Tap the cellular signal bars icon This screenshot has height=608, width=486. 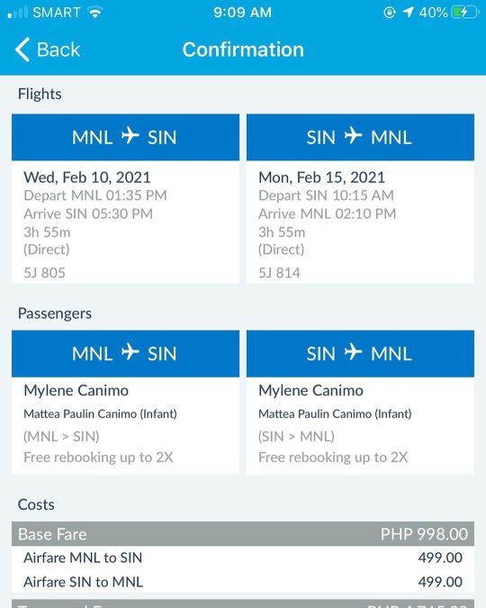click(x=18, y=13)
